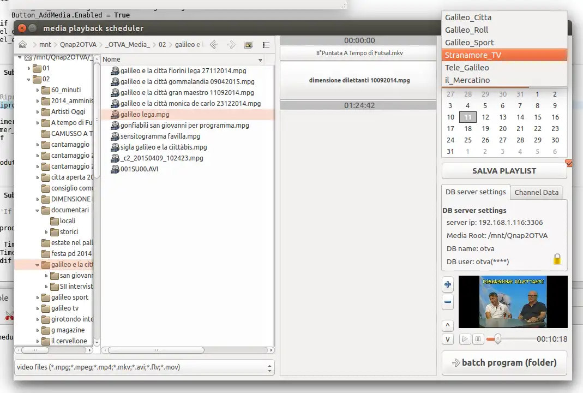Click the folder icon of documentari
The width and height of the screenshot is (583, 393).
coord(46,210)
